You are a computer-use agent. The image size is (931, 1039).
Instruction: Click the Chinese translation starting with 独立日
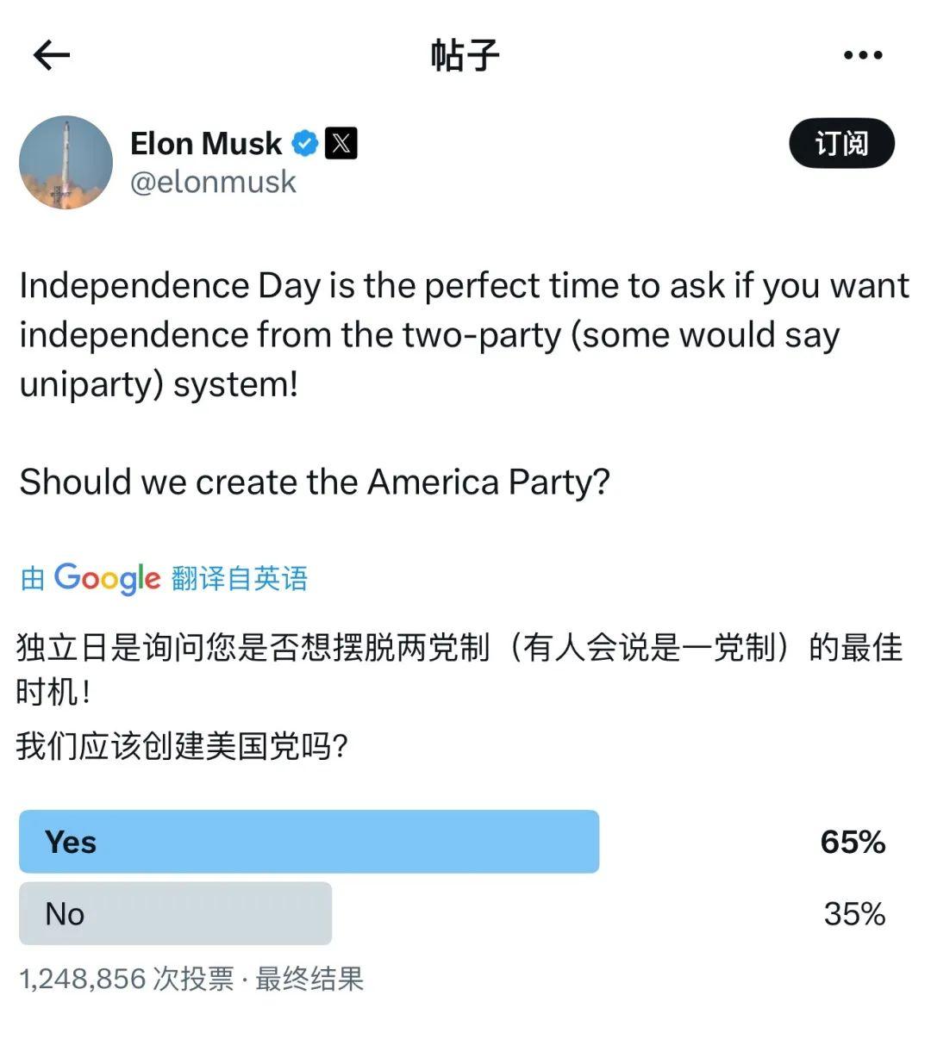(x=459, y=669)
